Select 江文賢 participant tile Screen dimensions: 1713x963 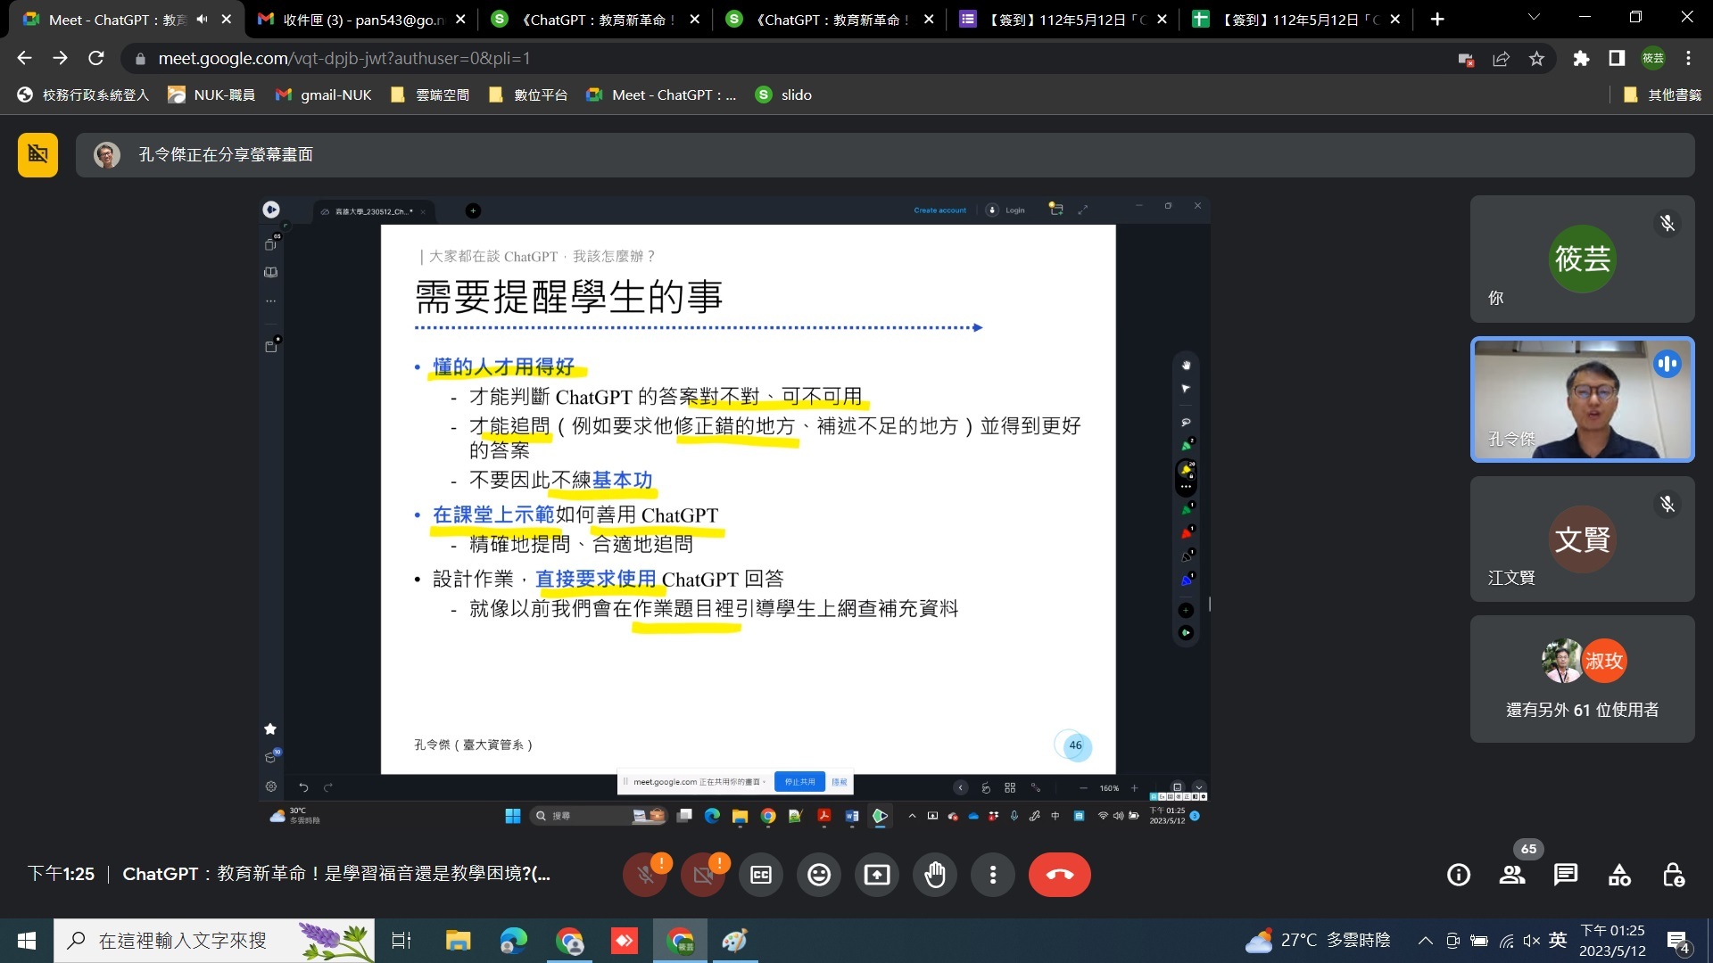pyautogui.click(x=1582, y=539)
